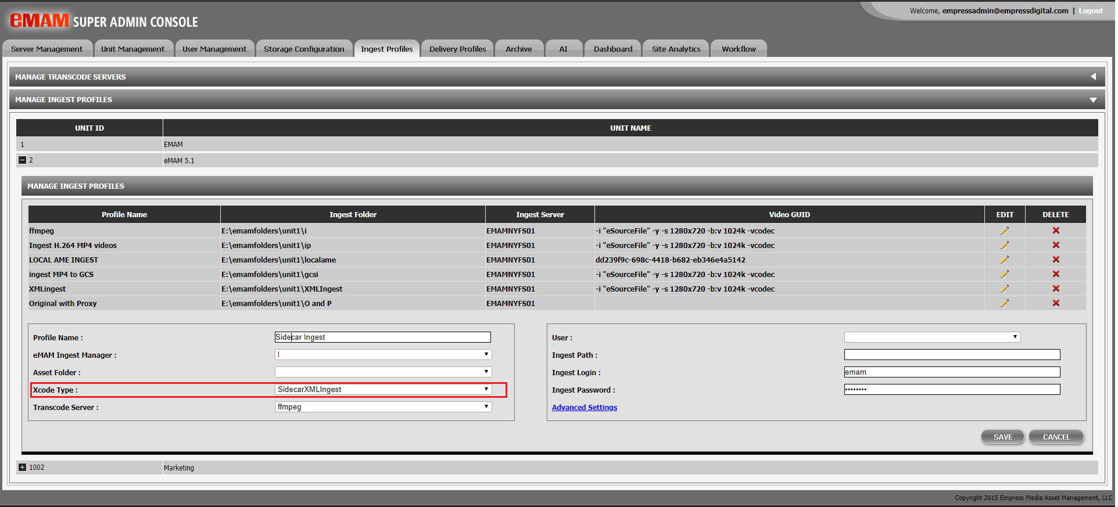Click the Profile Name column header
1118x507 pixels.
(x=124, y=214)
